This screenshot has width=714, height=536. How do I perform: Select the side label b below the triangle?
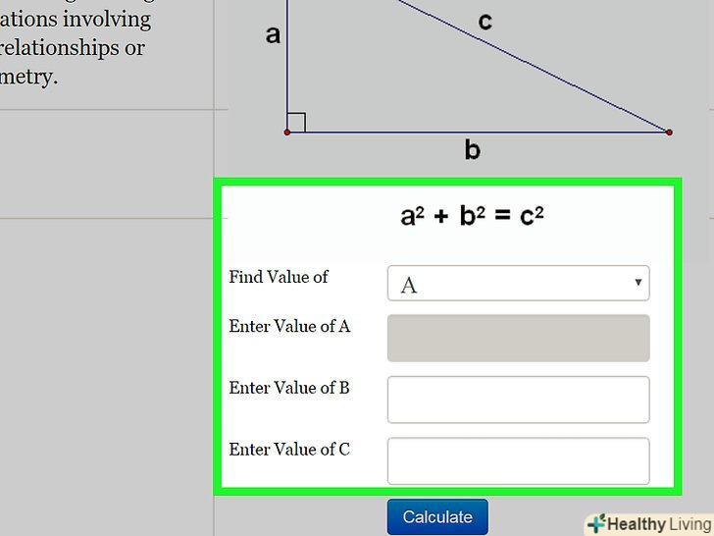[473, 150]
